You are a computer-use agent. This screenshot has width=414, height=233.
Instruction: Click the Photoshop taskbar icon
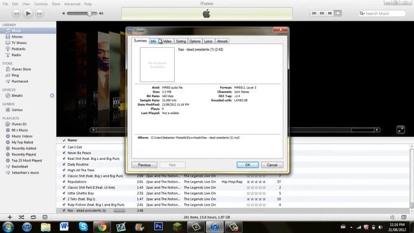(158, 227)
